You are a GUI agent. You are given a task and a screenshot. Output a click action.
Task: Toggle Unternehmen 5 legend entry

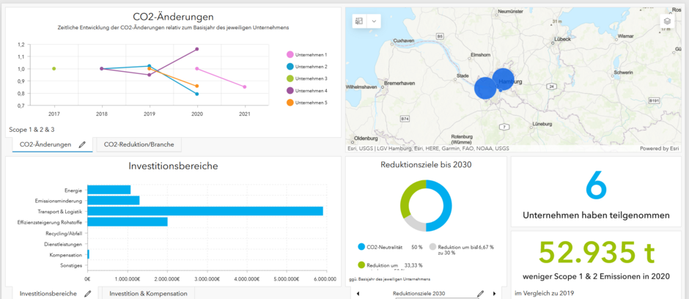tap(307, 103)
